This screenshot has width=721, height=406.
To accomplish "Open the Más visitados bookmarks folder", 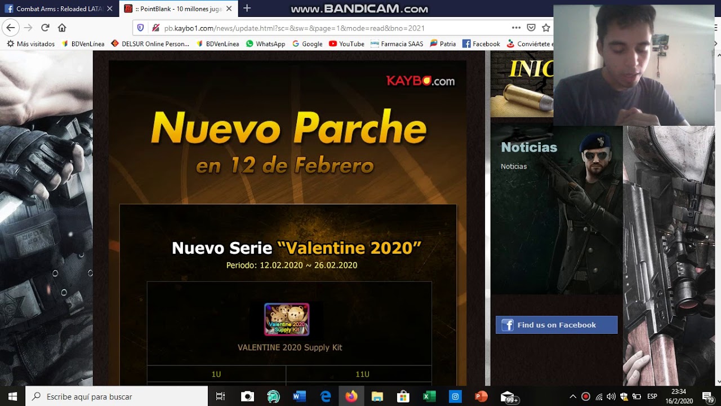I will (30, 43).
